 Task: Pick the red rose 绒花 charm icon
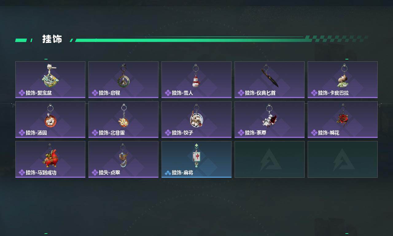[342, 116]
